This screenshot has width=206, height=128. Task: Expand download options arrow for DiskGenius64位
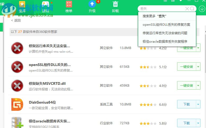198,104
